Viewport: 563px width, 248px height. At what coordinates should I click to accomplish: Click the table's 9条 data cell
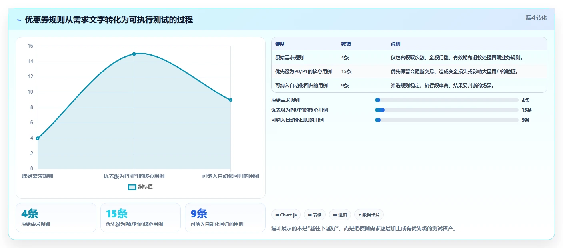(x=345, y=86)
